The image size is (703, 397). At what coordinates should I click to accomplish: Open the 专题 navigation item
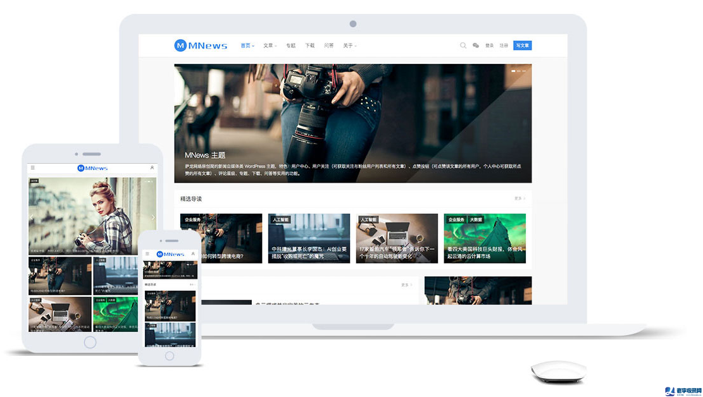290,46
